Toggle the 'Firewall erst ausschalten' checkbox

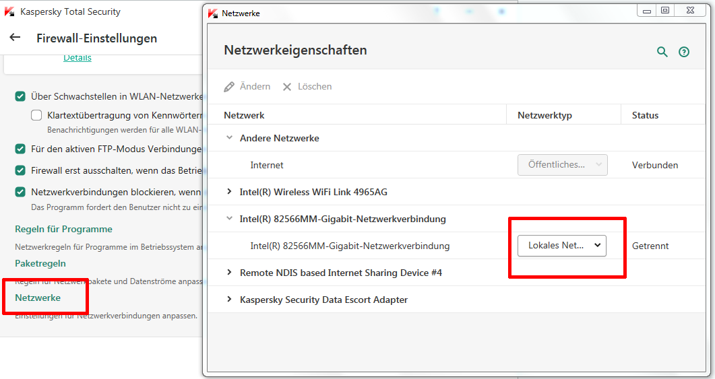[20, 170]
